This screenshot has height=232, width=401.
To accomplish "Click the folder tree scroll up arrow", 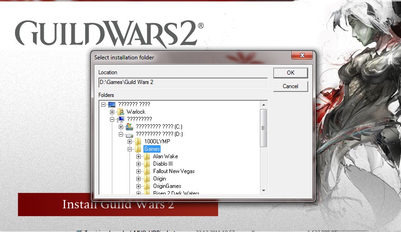I will tap(264, 104).
